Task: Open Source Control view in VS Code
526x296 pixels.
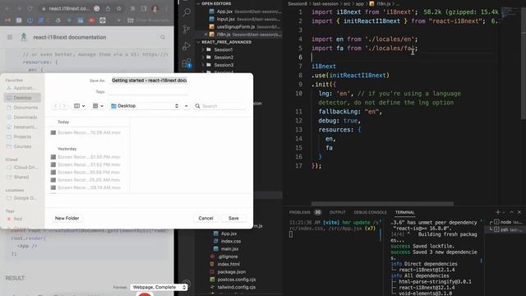Action: click(x=187, y=30)
